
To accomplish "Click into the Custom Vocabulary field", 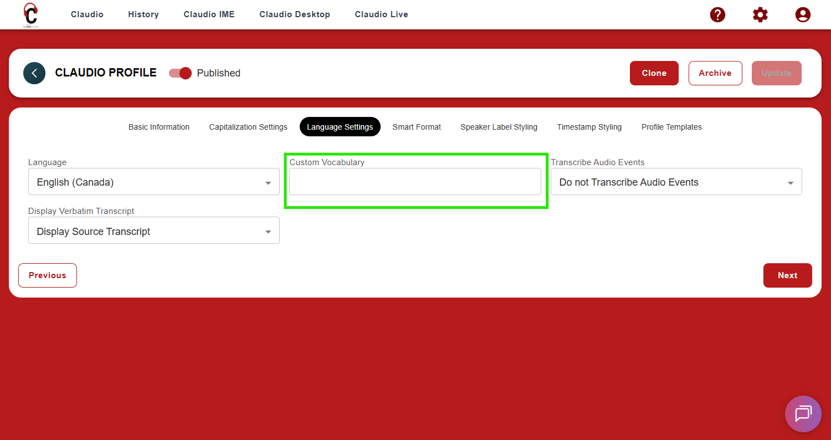I will click(x=415, y=182).
